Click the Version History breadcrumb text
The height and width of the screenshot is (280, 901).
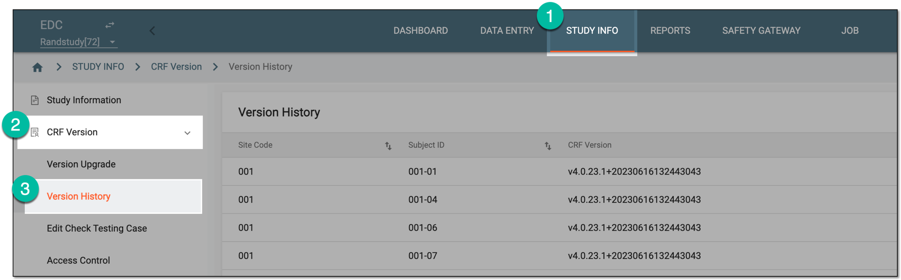pyautogui.click(x=260, y=67)
